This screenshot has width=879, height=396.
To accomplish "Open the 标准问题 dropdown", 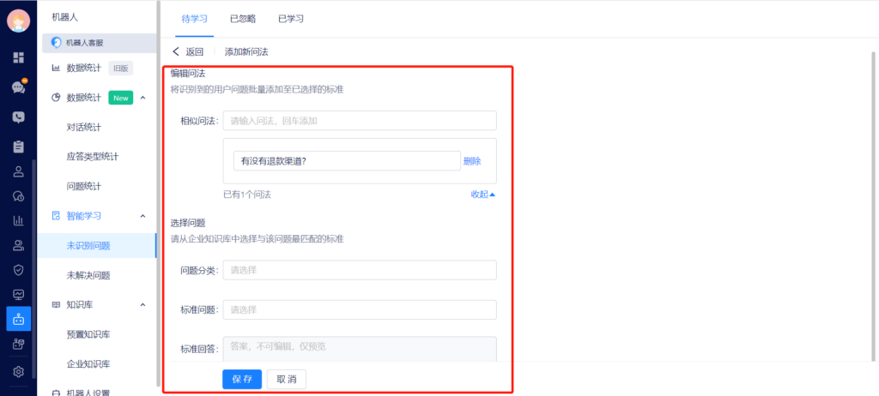I will [360, 309].
